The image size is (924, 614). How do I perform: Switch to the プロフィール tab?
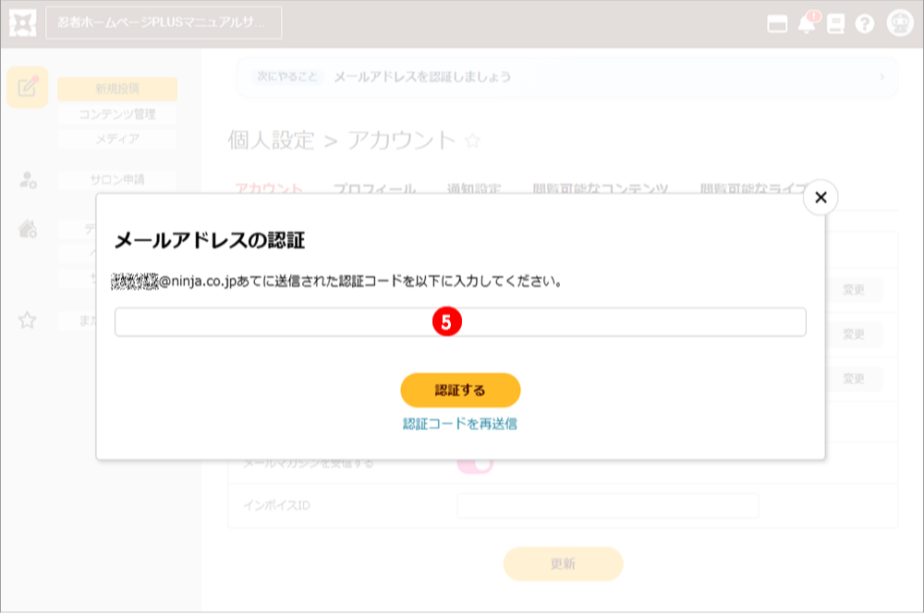(x=375, y=188)
